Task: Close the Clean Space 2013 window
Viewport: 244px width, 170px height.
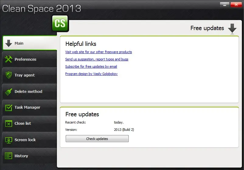Action: pyautogui.click(x=236, y=5)
